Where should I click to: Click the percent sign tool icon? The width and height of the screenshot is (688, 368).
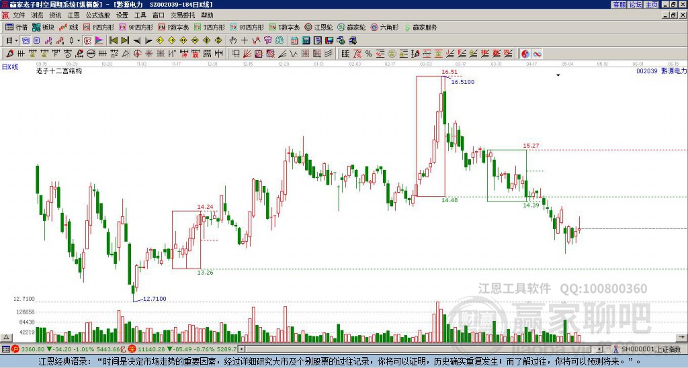tap(369, 54)
